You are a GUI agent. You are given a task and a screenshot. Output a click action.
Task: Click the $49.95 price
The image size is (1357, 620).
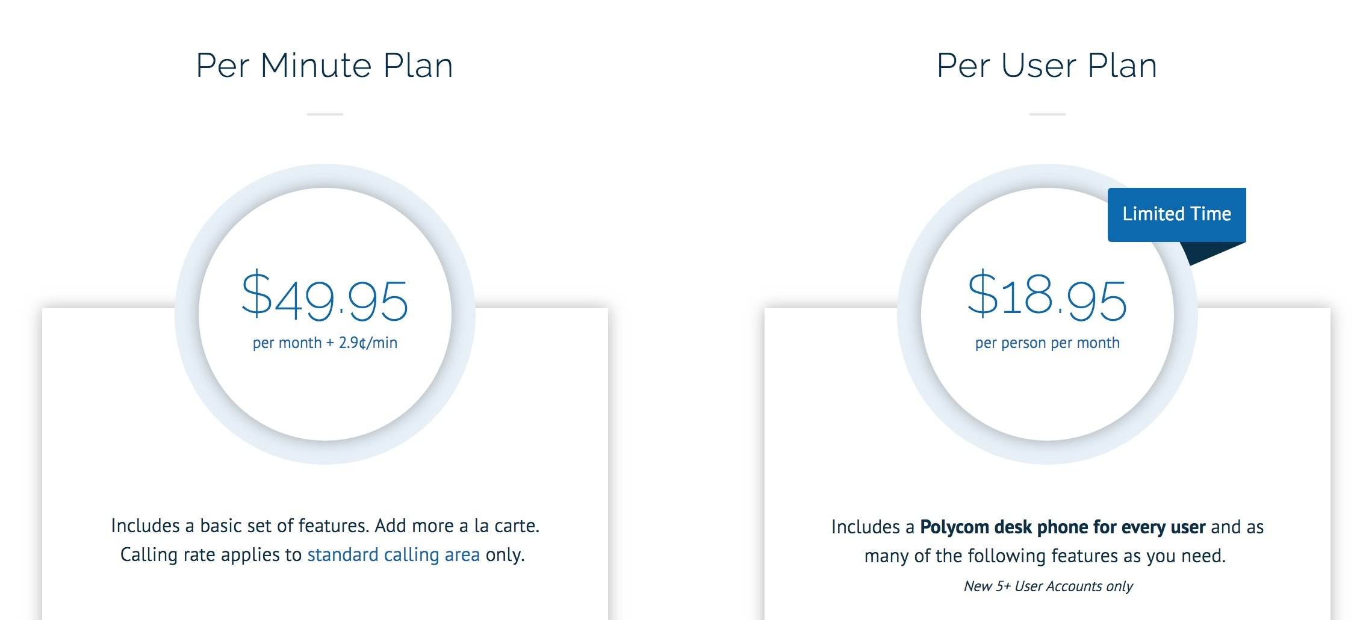(x=324, y=297)
